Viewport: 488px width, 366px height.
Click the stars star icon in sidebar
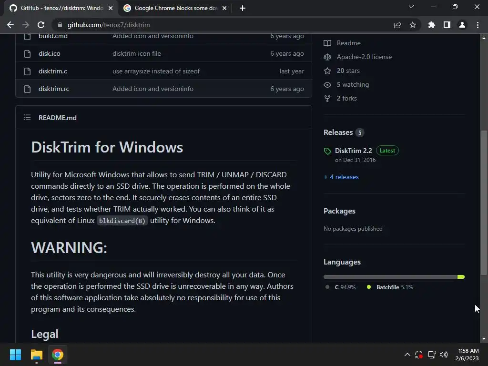[327, 71]
